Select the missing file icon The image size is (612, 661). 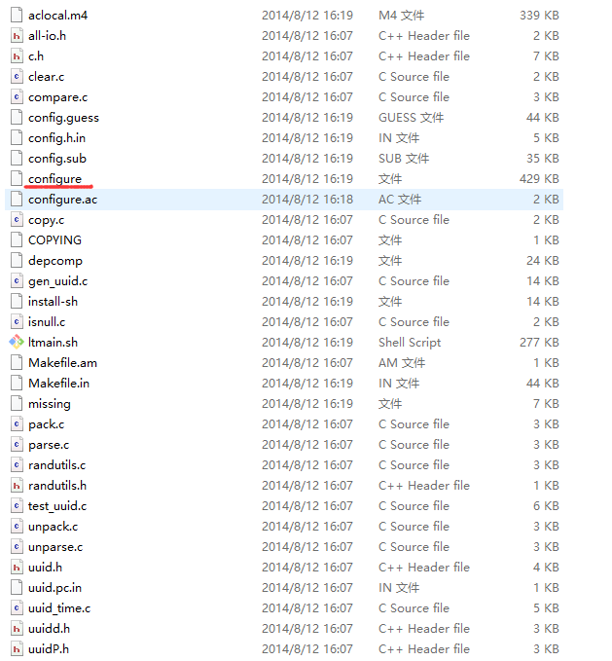[17, 404]
